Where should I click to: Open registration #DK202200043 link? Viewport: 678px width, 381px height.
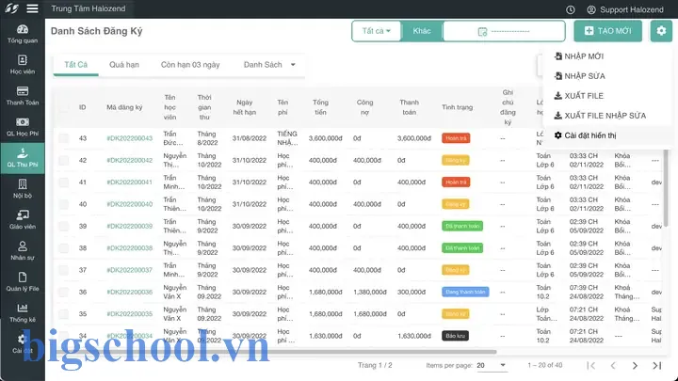[x=130, y=138]
